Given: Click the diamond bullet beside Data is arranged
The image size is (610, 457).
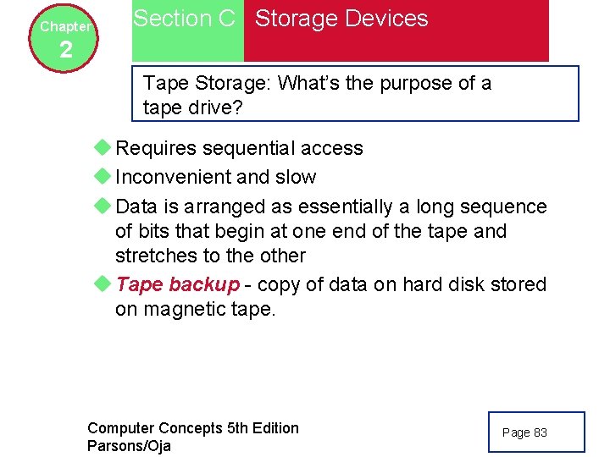Looking at the screenshot, I should click(103, 206).
